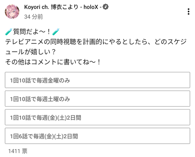Click the 1411 票 vote count
This screenshot has height=157, width=195.
[x=18, y=151]
